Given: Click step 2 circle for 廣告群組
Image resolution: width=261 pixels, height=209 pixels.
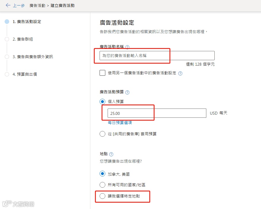Looking at the screenshot, I should [7, 39].
